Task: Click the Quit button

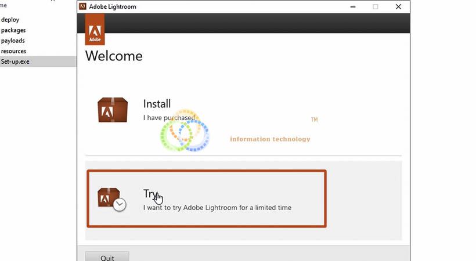Action: (107, 257)
